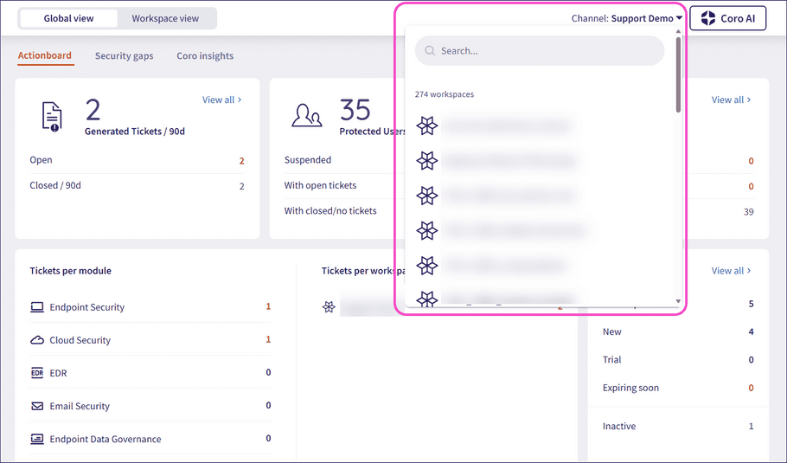Focus the workspace Search field
This screenshot has height=463, width=787.
(540, 51)
